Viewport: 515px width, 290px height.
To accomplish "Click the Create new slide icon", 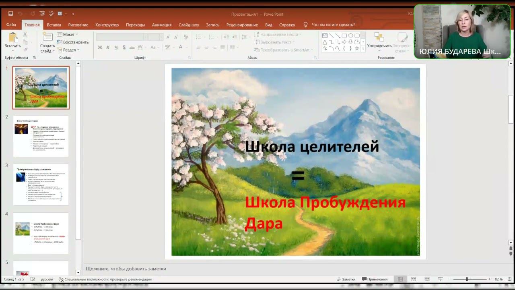I will pos(47,37).
